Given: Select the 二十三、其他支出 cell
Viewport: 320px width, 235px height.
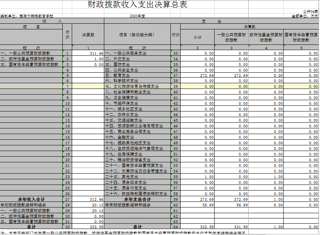Looking at the screenshot, I should pyautogui.click(x=138, y=177).
